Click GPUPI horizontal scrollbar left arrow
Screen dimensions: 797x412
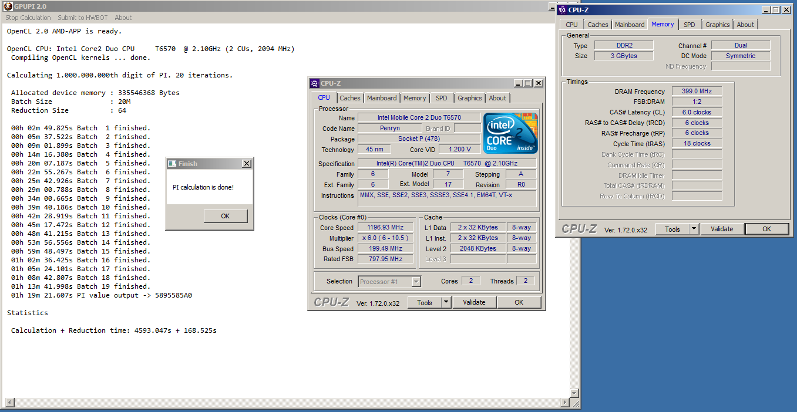9,403
